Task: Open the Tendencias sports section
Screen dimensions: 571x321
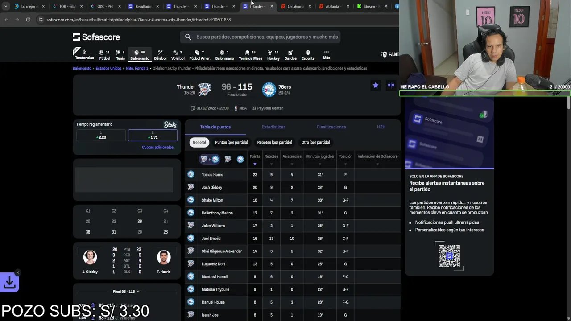Action: 84,54
